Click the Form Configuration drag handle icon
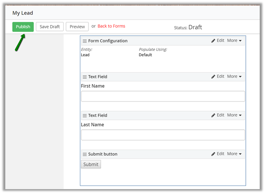 pos(85,41)
